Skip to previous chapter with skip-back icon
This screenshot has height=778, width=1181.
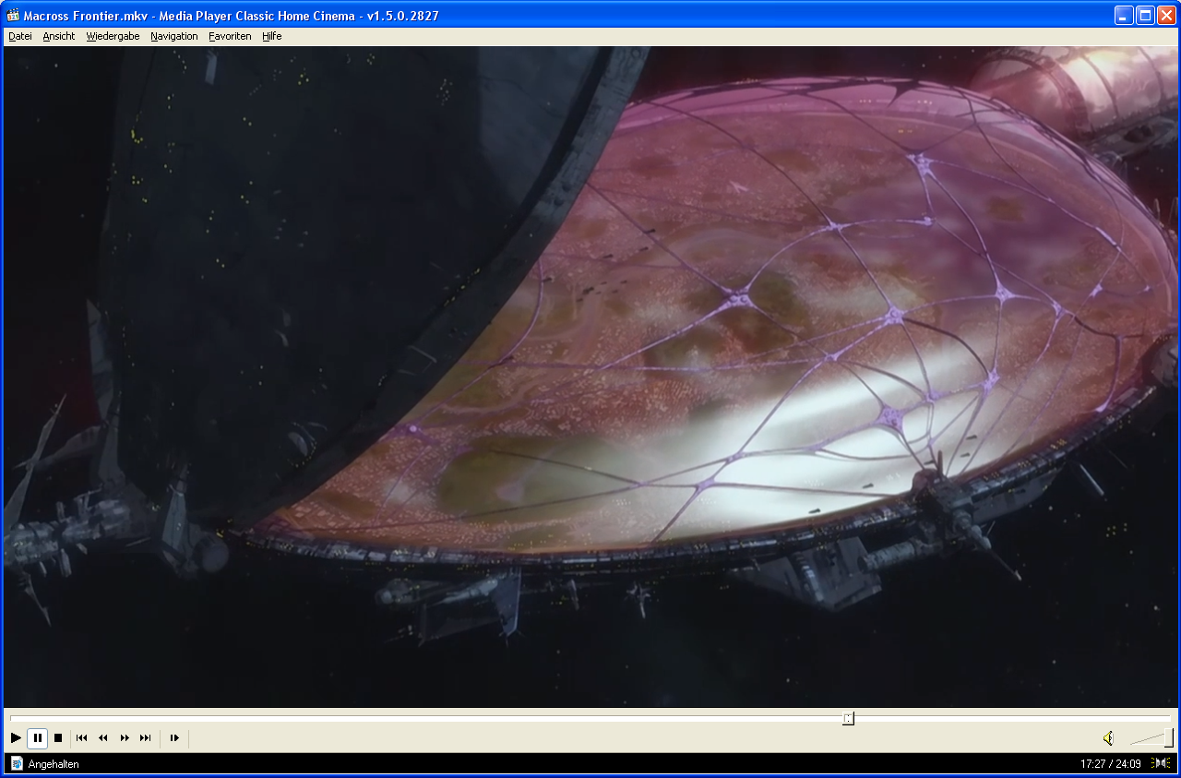(82, 738)
